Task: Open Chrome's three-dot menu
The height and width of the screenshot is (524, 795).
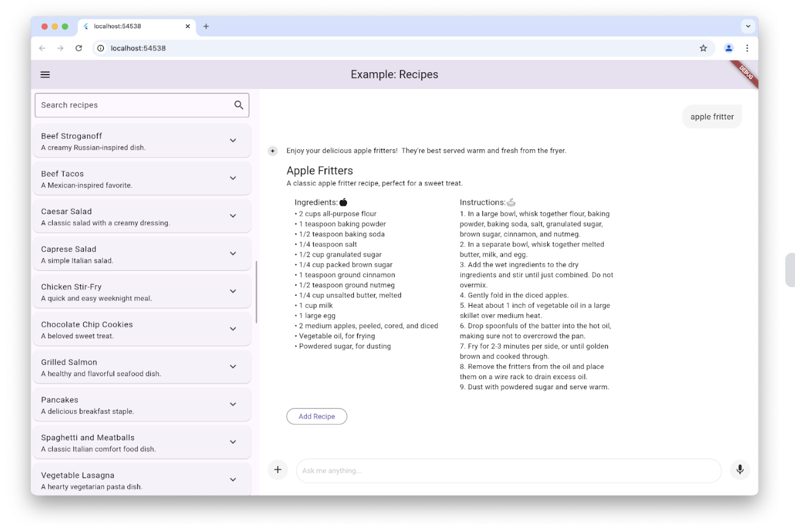Action: pyautogui.click(x=747, y=48)
